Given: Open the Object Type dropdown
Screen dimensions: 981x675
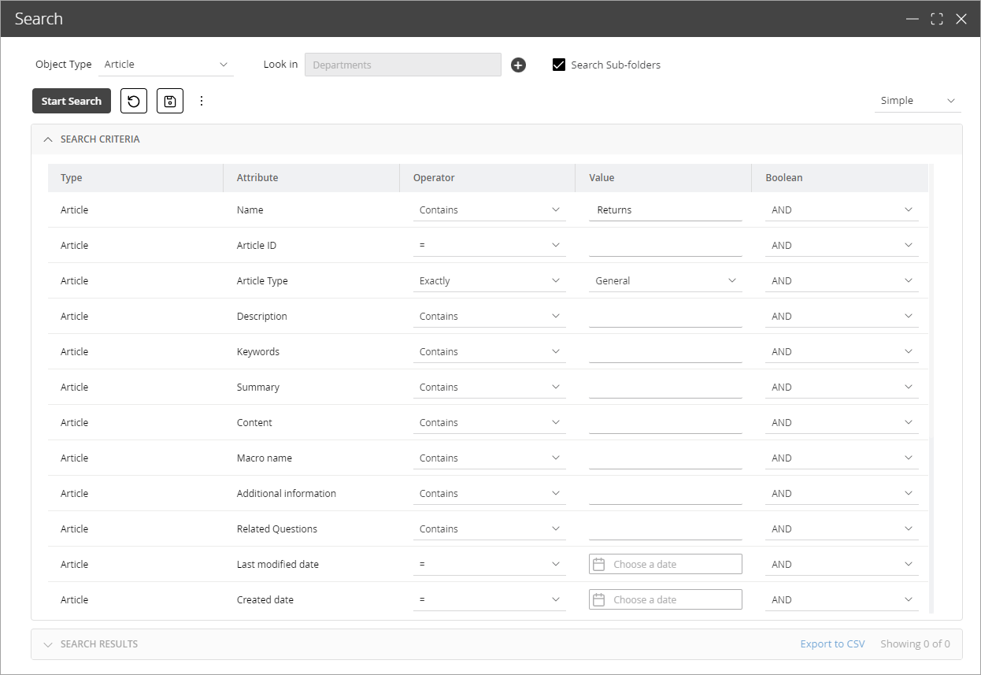Looking at the screenshot, I should pyautogui.click(x=166, y=64).
